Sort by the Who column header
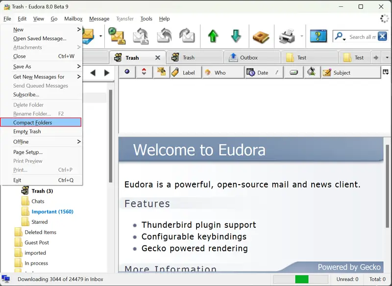The width and height of the screenshot is (392, 286). tap(223, 72)
